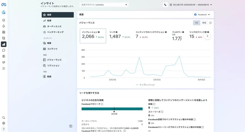Select the インプレッション metric card
The height and width of the screenshot is (132, 245).
[93, 36]
